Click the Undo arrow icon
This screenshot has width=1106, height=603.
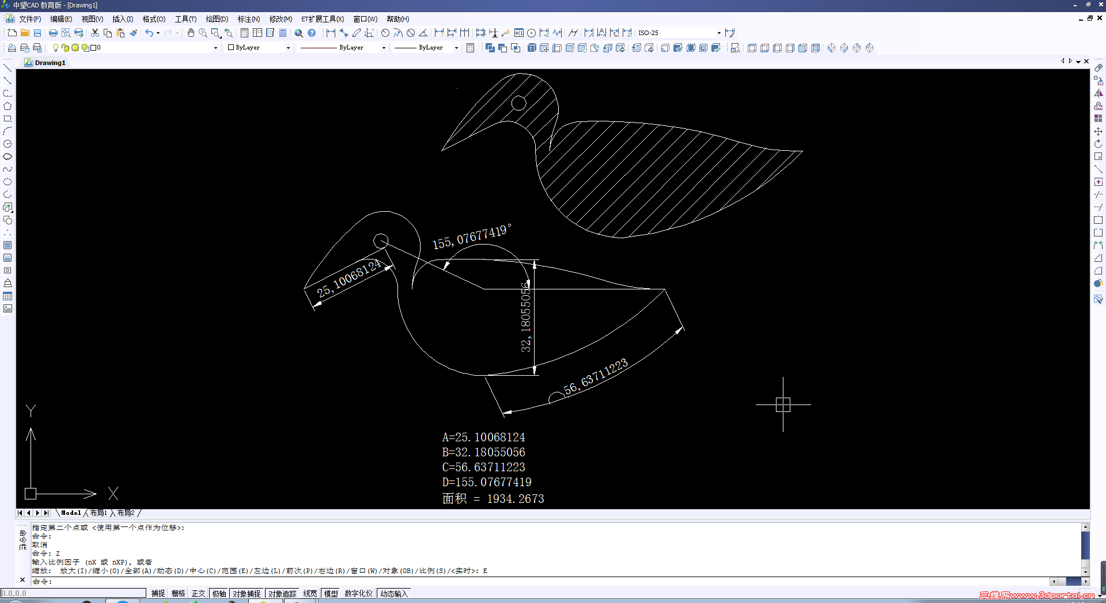149,33
